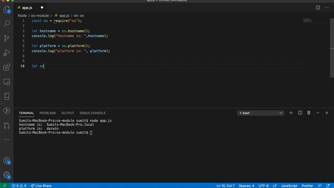The width and height of the screenshot is (334, 188).
Task: Open the pull requests icon in activity bar
Action: 7,125
